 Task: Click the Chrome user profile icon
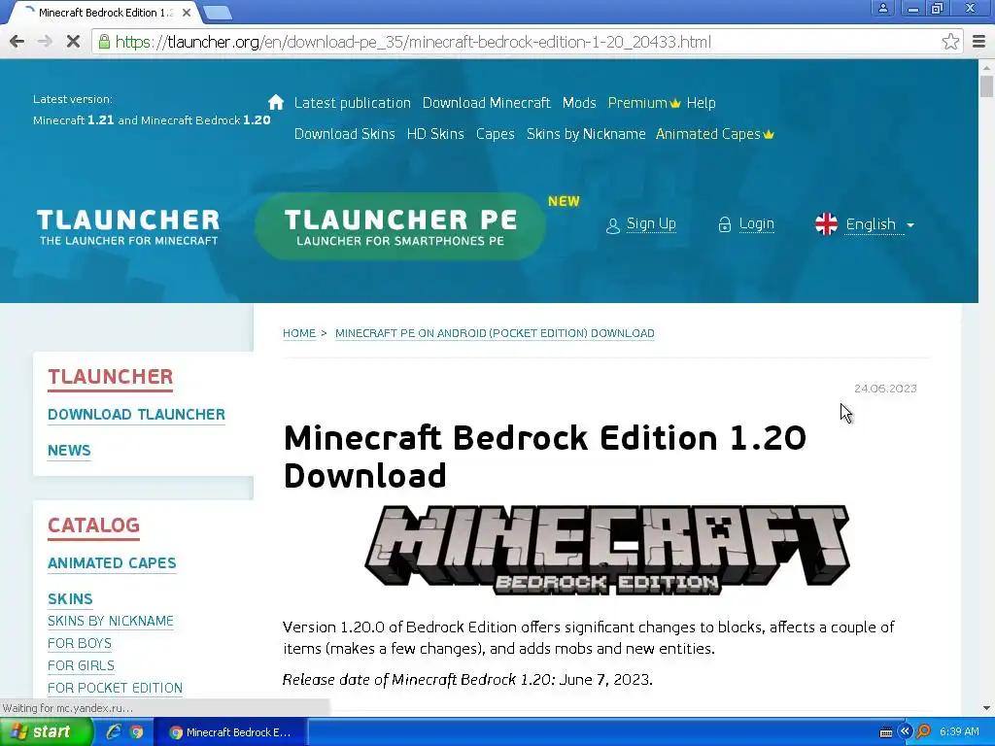pyautogui.click(x=882, y=8)
